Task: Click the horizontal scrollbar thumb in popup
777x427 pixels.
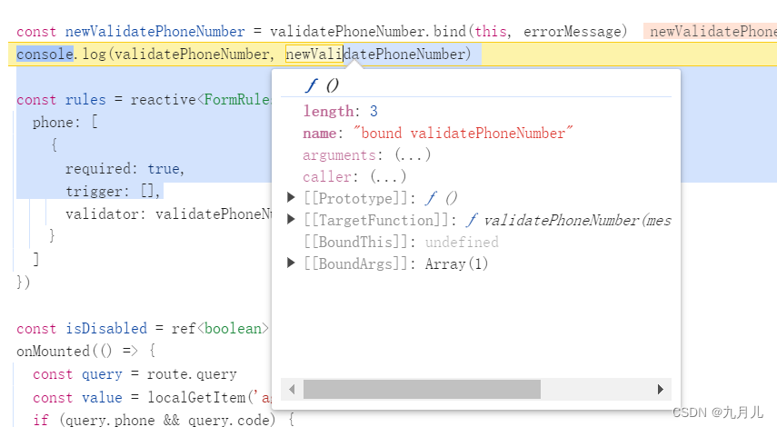Action: 422,390
